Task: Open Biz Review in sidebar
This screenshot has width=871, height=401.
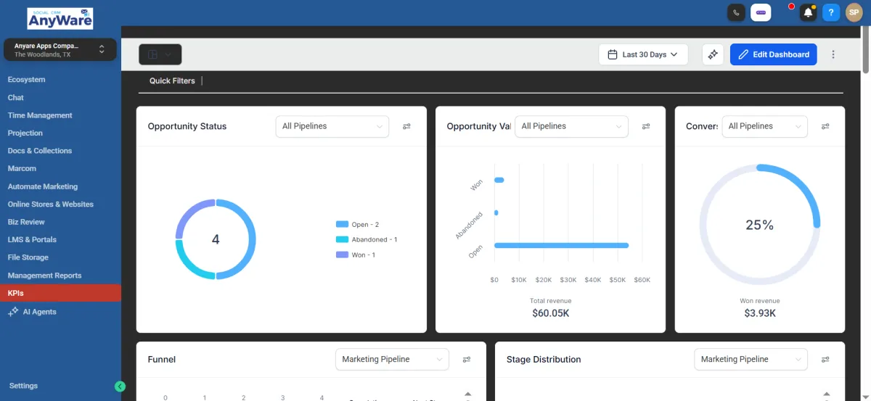Action: [26, 222]
